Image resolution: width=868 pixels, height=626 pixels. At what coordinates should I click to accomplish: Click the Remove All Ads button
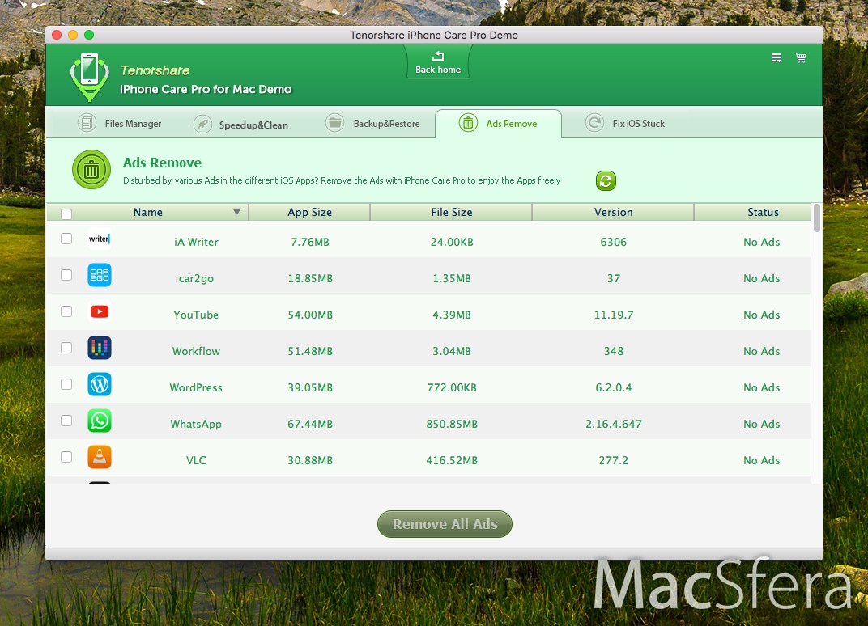pyautogui.click(x=445, y=524)
